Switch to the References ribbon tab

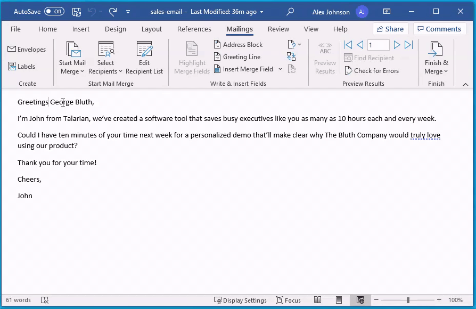pyautogui.click(x=194, y=29)
